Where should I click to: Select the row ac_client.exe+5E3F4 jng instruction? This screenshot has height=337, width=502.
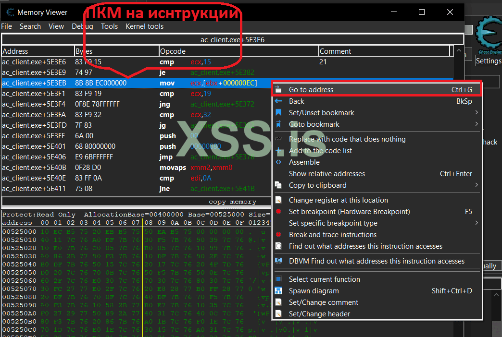point(137,104)
